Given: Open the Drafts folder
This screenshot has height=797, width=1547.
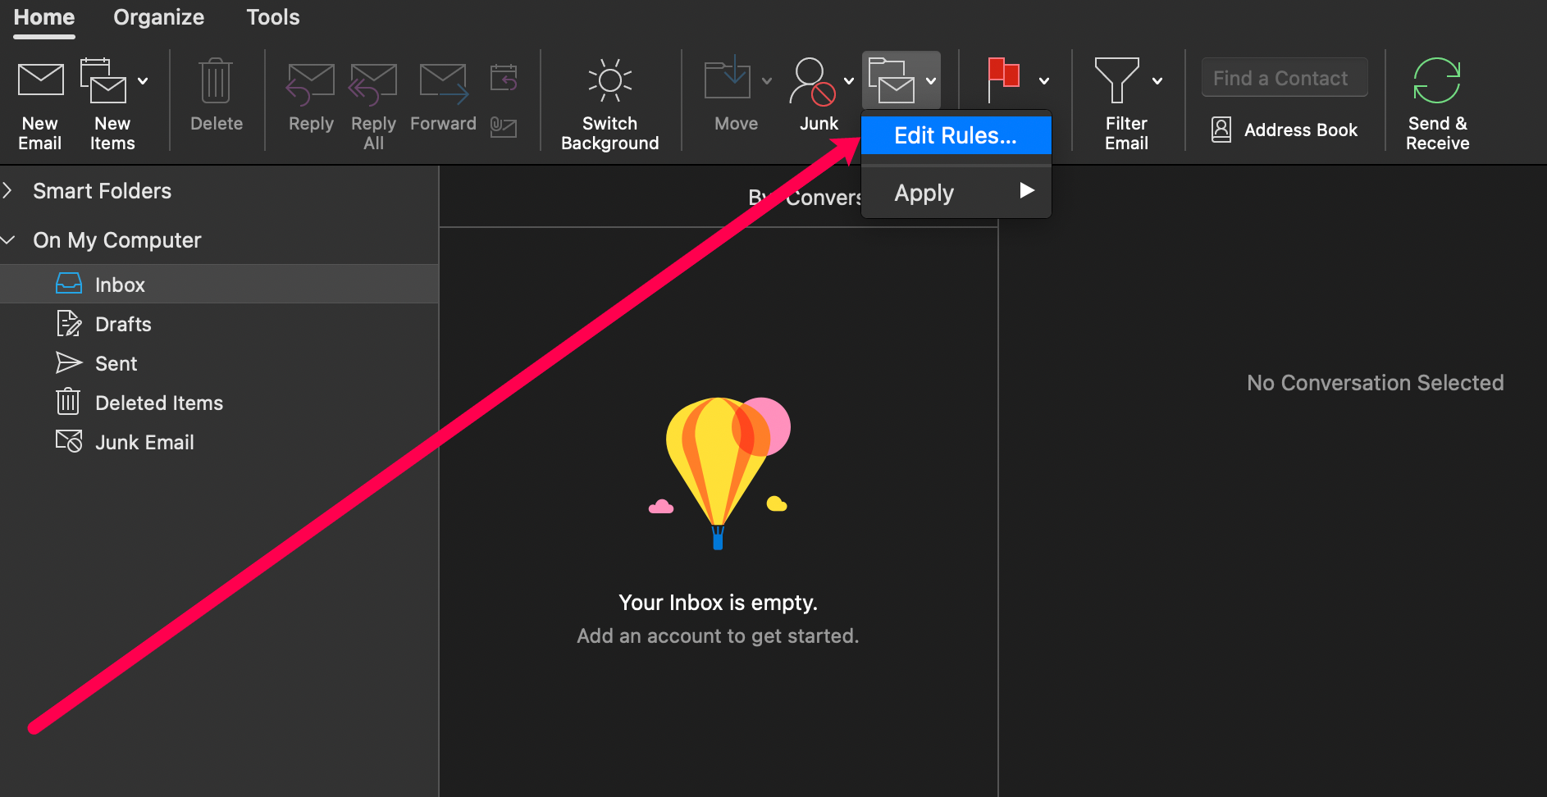Looking at the screenshot, I should 219,324.
